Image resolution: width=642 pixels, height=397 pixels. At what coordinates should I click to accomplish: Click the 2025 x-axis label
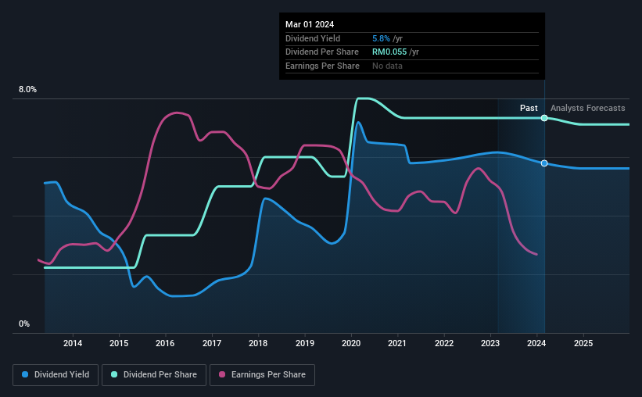pyautogui.click(x=583, y=343)
